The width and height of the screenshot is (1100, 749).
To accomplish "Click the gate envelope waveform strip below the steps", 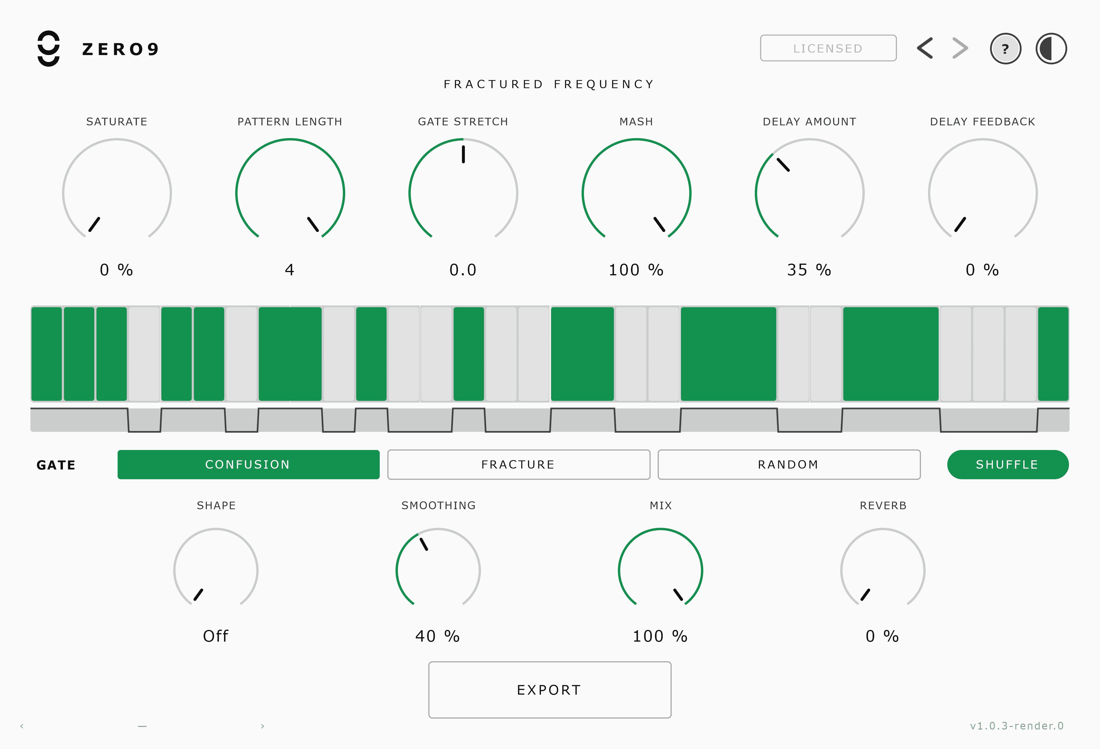I will pos(550,420).
